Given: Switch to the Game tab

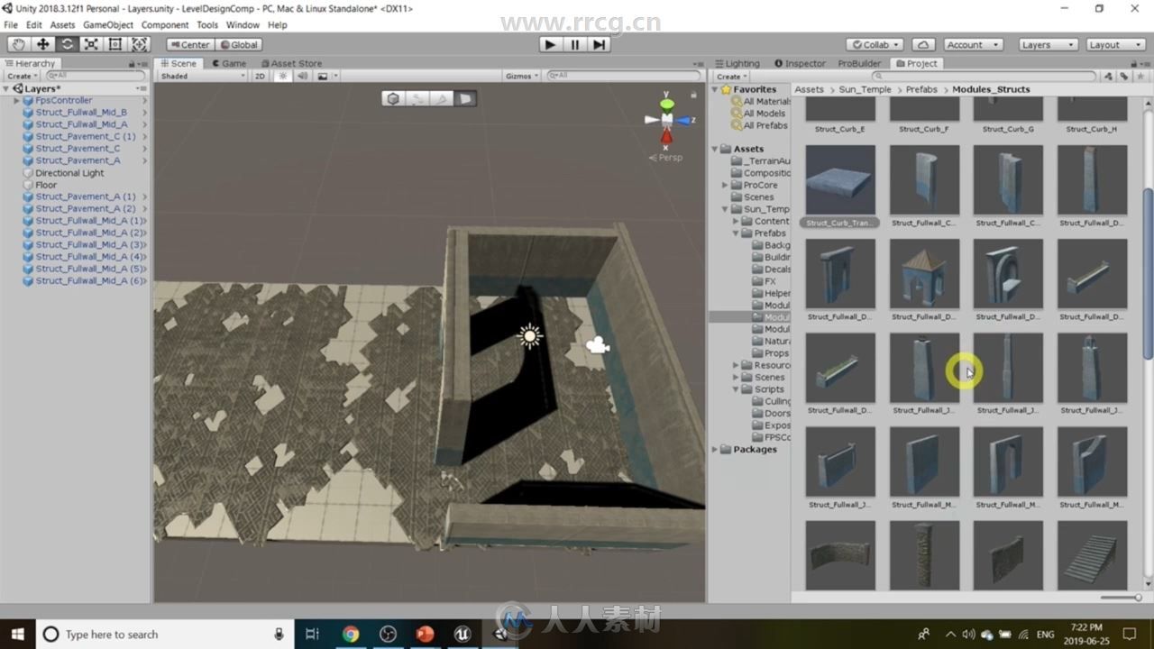Looking at the screenshot, I should pos(229,63).
